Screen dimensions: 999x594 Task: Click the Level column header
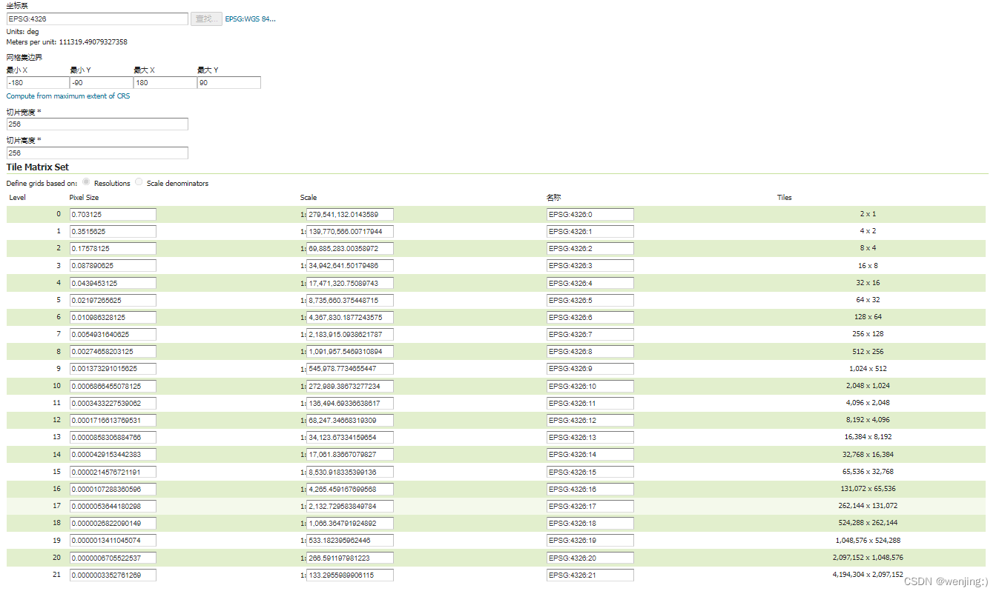[17, 198]
